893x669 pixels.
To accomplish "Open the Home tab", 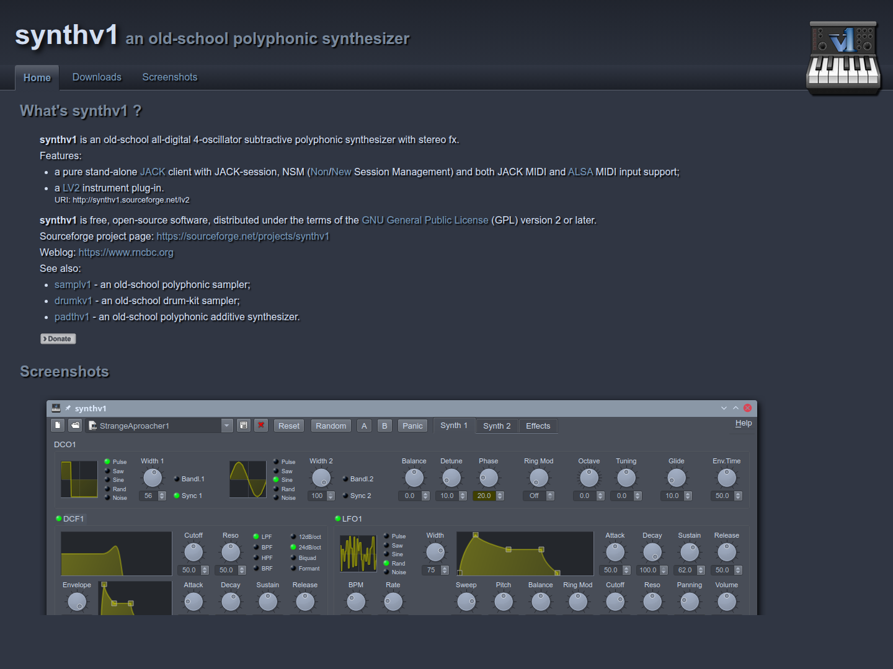I will click(x=37, y=78).
